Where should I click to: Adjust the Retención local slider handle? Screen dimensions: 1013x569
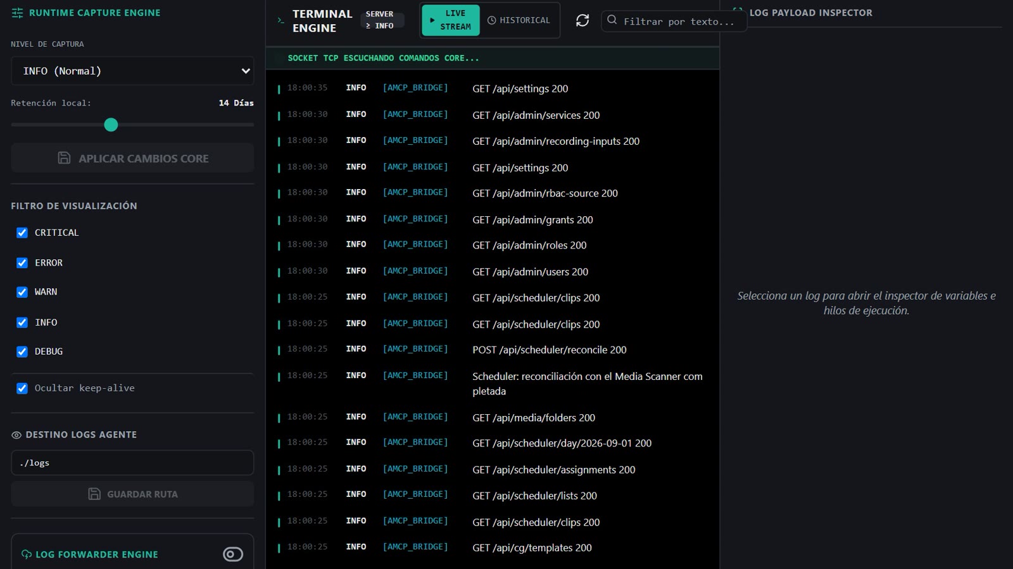pos(111,125)
